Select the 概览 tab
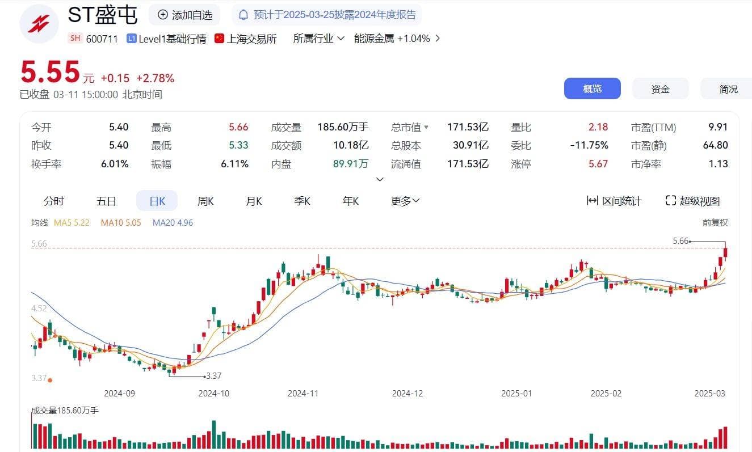Image resolution: width=752 pixels, height=452 pixels. coord(592,89)
